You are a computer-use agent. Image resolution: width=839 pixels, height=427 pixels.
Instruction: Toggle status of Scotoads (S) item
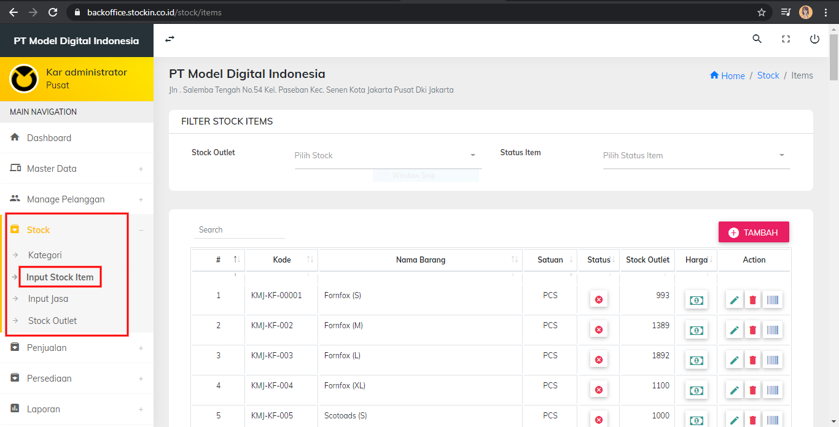click(598, 420)
